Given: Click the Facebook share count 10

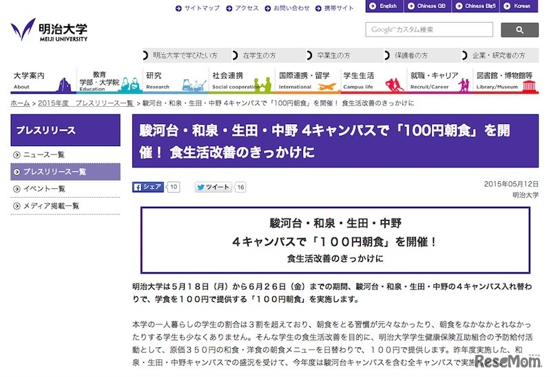Looking at the screenshot, I should (x=174, y=187).
